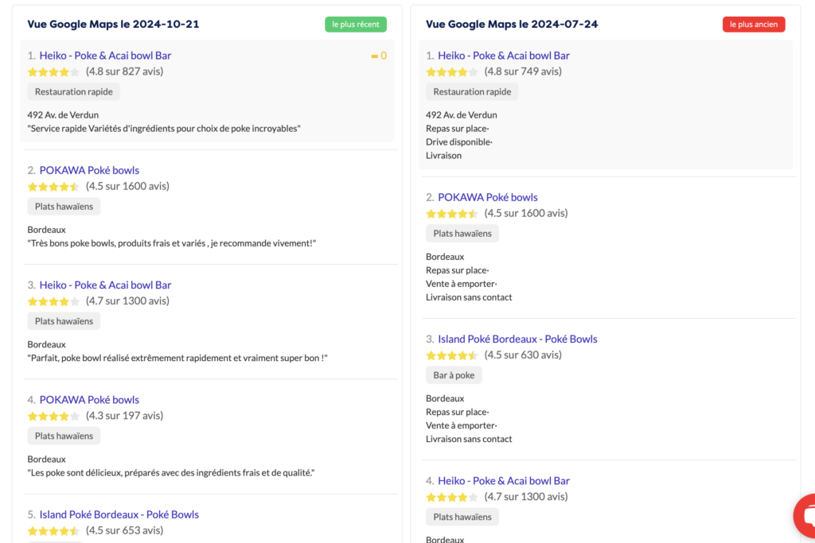The width and height of the screenshot is (815, 543).
Task: Click heading 'Vue Google Maps le 2024-10-21'
Action: tap(113, 24)
